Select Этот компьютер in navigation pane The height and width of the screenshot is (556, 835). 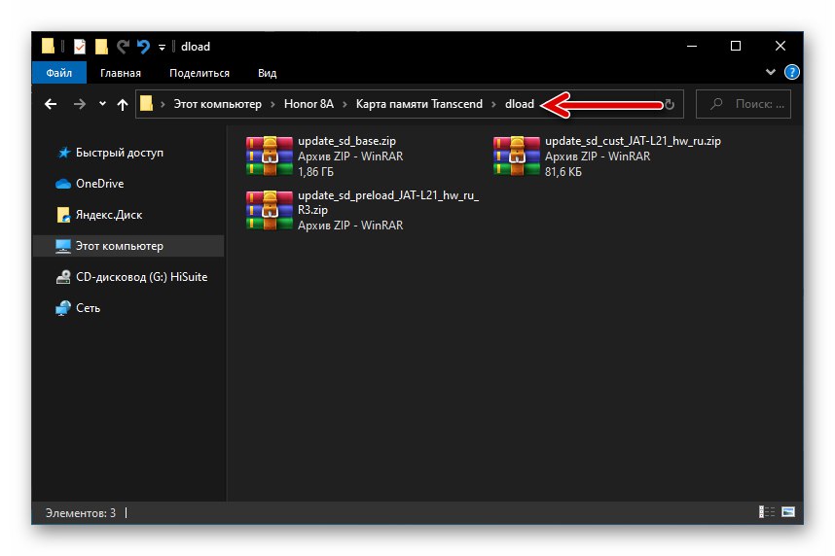click(128, 246)
